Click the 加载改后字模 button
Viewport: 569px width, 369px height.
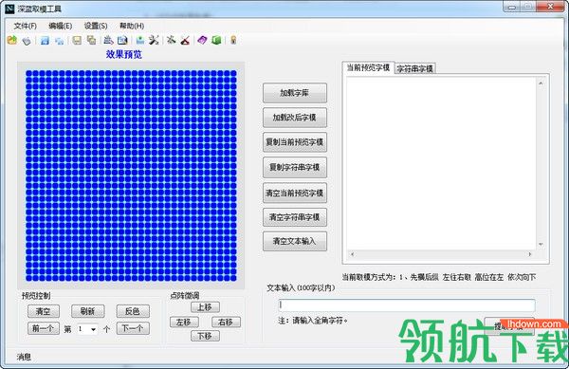[295, 118]
